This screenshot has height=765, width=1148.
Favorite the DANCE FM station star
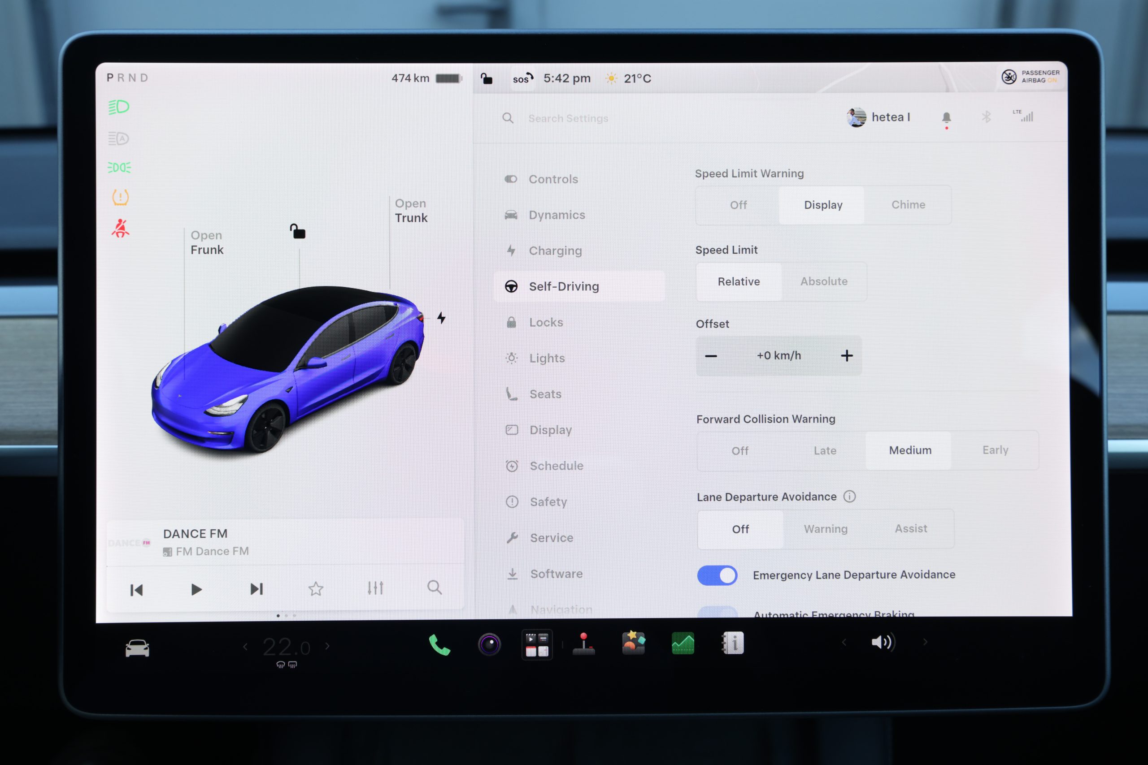click(x=316, y=589)
